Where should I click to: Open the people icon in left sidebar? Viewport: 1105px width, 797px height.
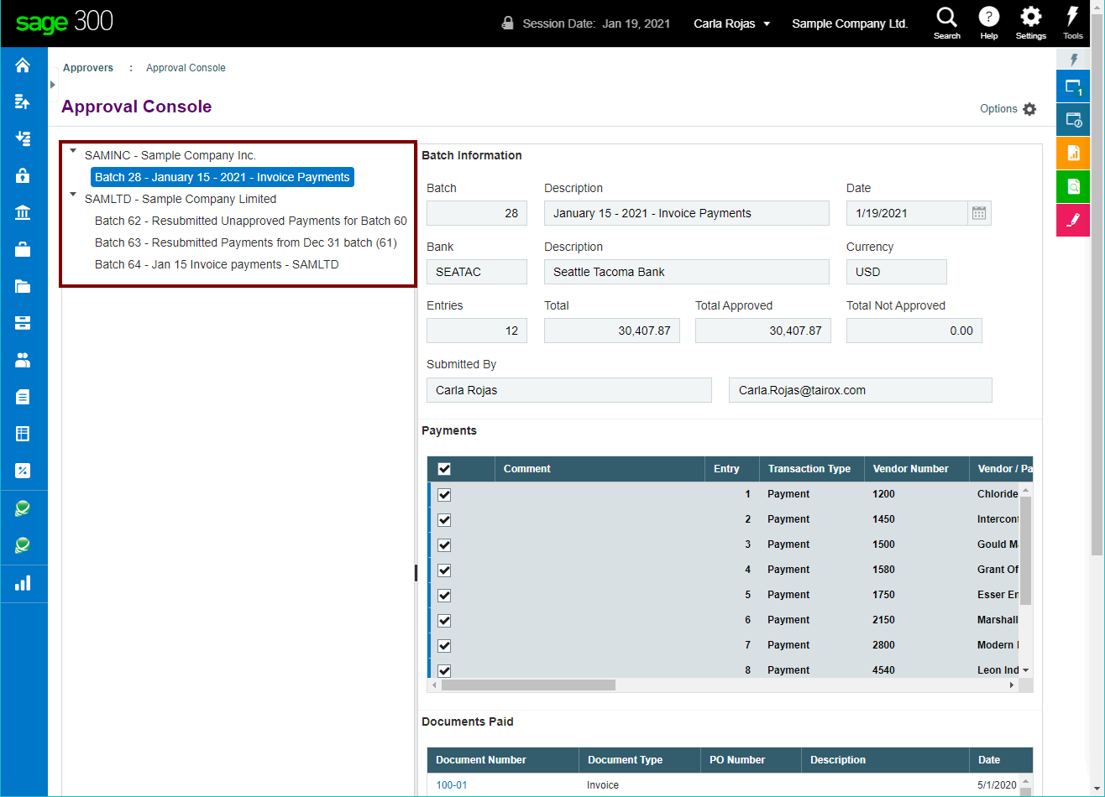click(x=23, y=360)
